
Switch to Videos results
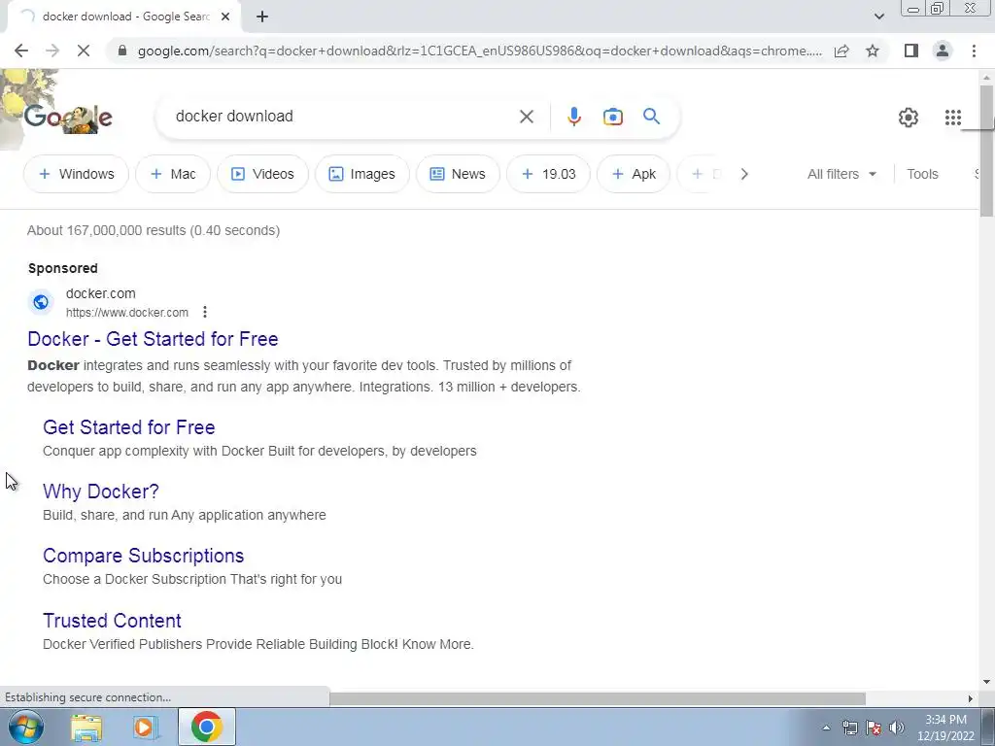click(x=262, y=174)
